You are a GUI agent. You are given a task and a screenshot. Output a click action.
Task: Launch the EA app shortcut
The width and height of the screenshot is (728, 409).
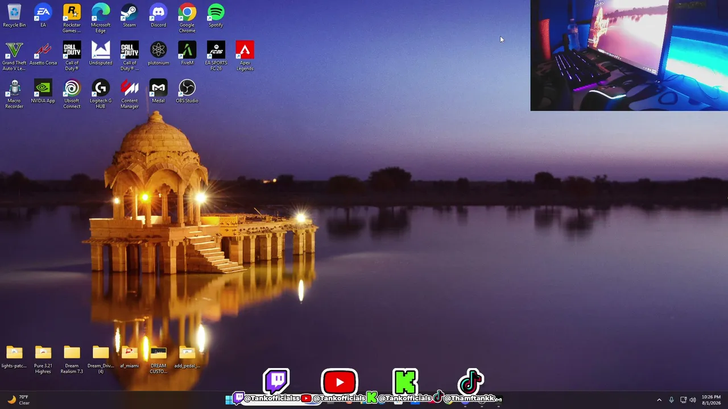click(x=43, y=15)
